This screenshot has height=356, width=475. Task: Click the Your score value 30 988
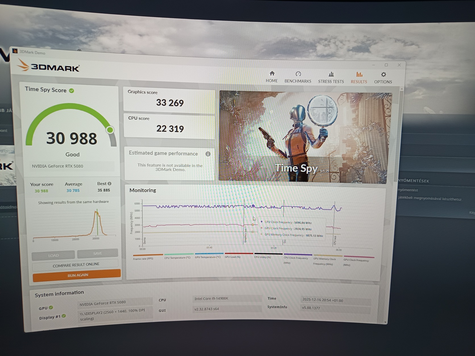[41, 191]
